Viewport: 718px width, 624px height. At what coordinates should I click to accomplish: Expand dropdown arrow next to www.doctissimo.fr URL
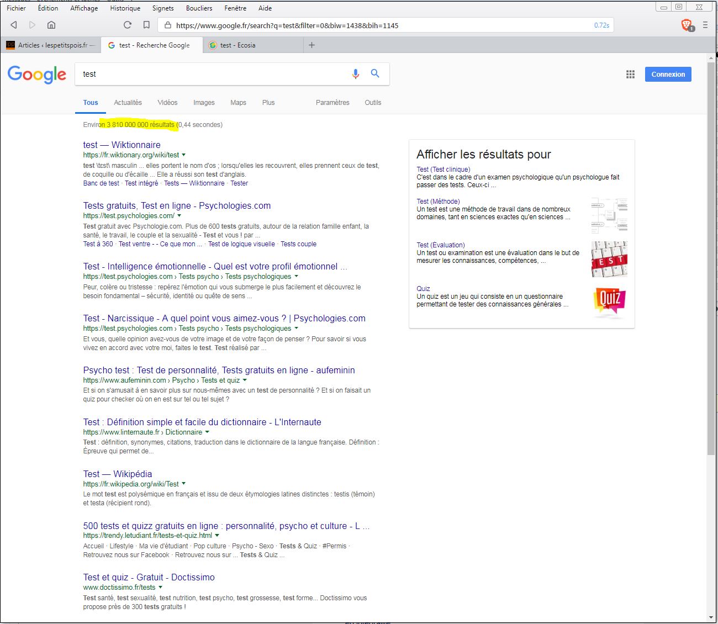click(x=161, y=588)
